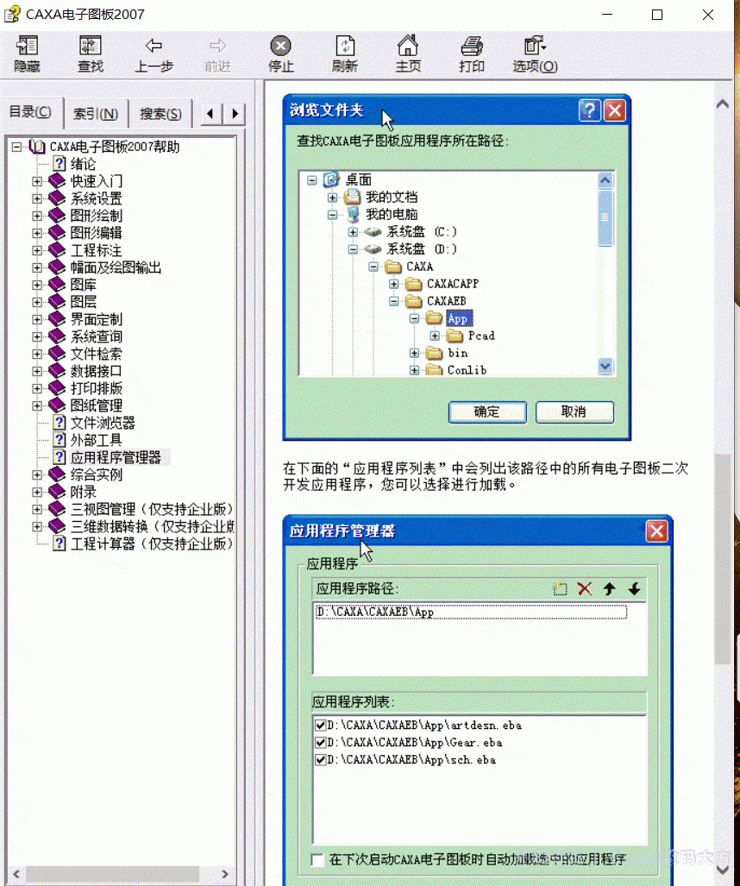Close the 浏览文件夹 dialog with red X
The height and width of the screenshot is (886, 740).
(x=615, y=110)
